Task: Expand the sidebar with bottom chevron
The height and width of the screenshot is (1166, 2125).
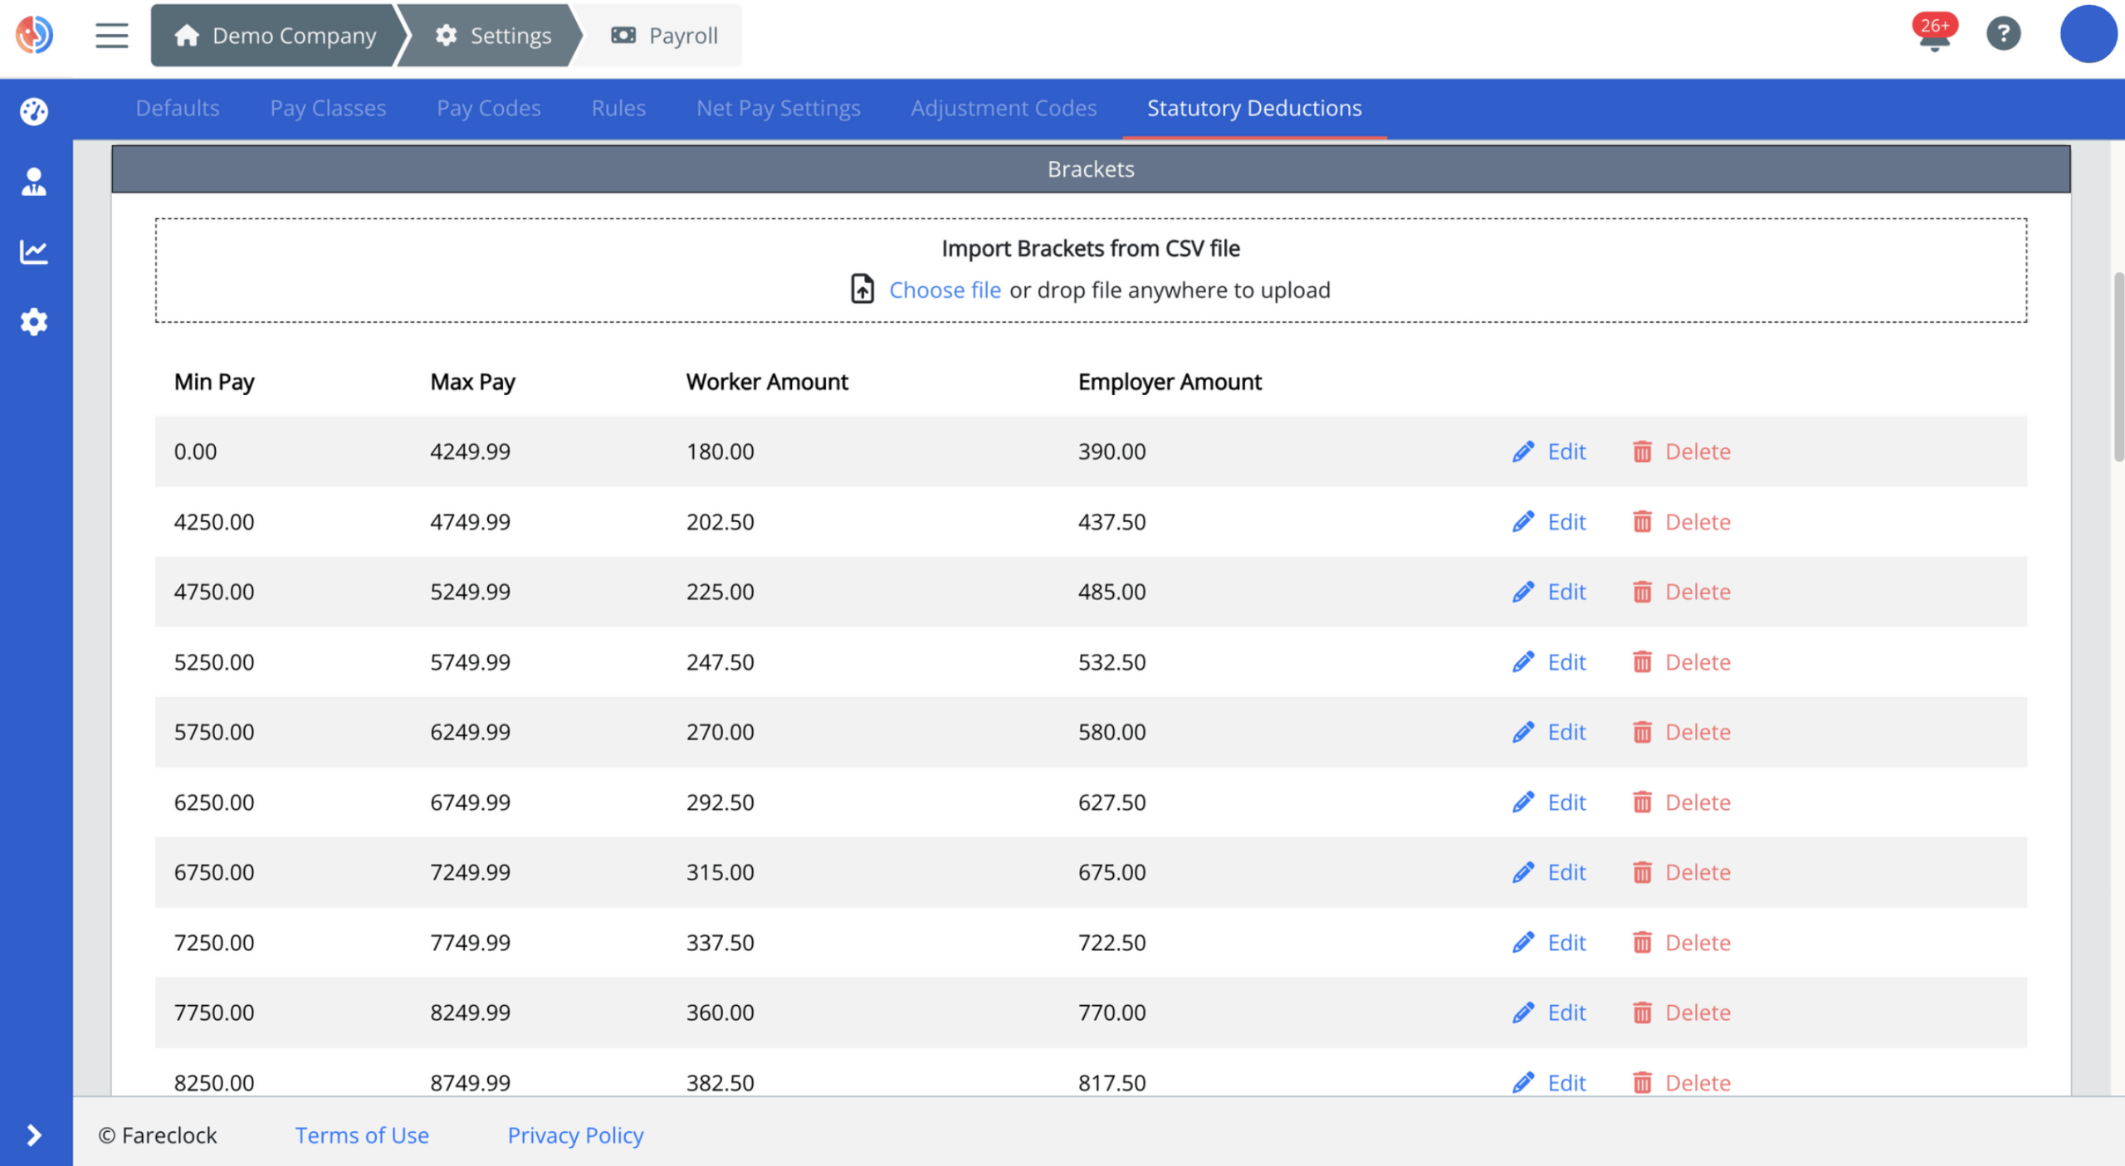Action: [34, 1134]
